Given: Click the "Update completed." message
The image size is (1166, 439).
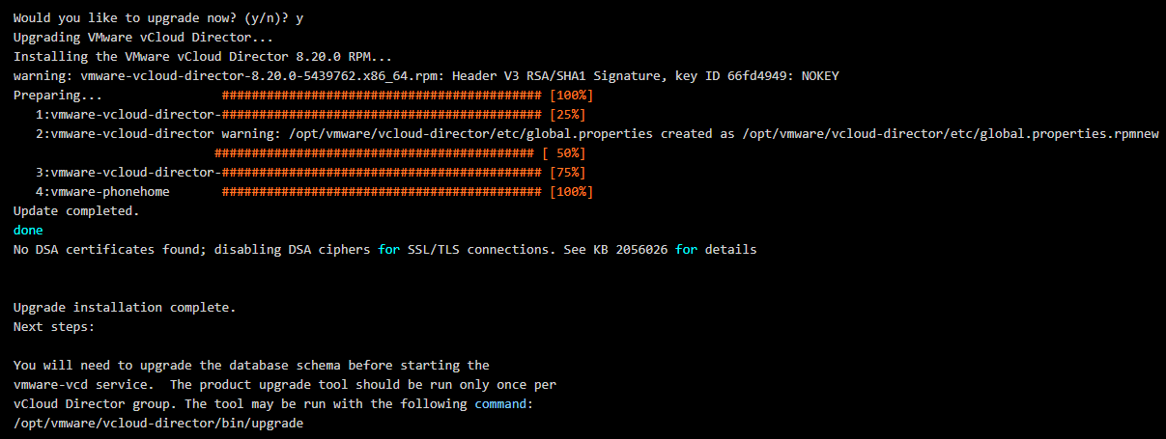Looking at the screenshot, I should 76,211.
